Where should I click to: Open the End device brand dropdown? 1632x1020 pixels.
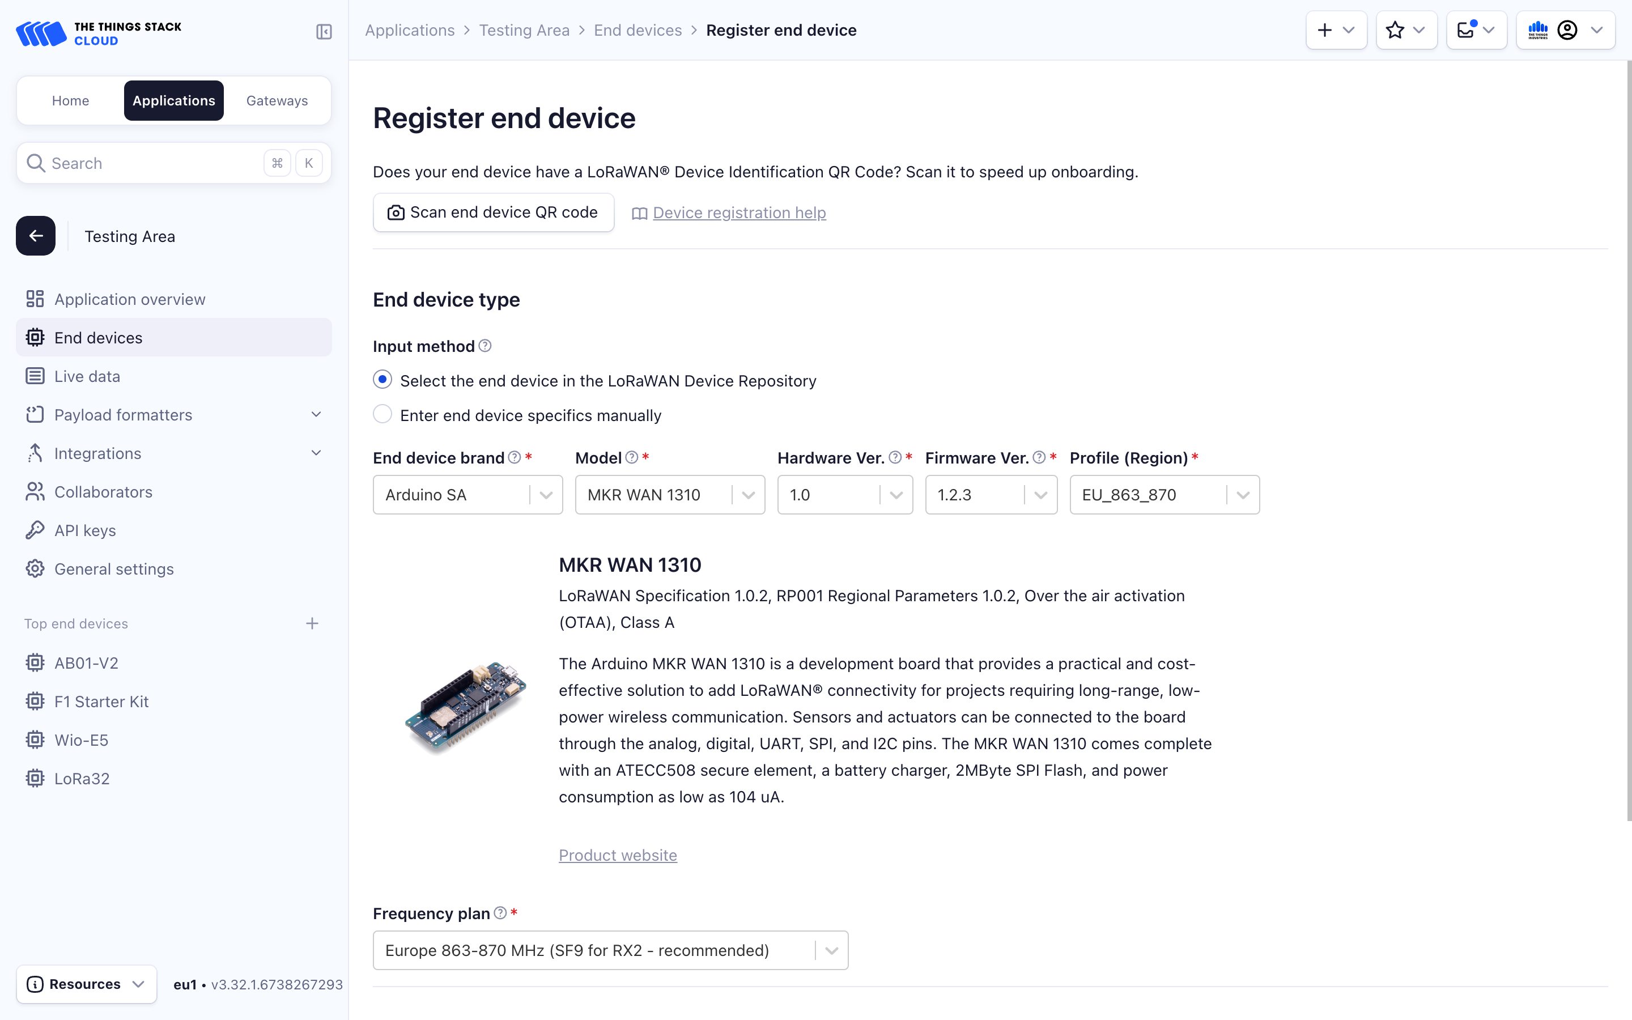click(467, 495)
